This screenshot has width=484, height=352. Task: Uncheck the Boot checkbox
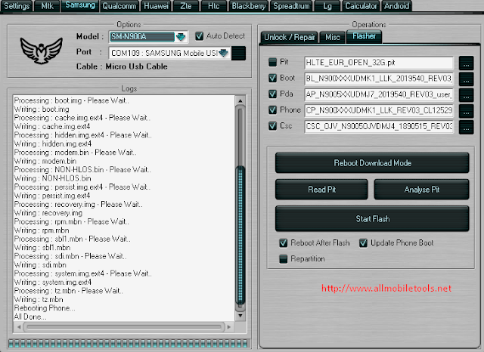[x=272, y=78]
